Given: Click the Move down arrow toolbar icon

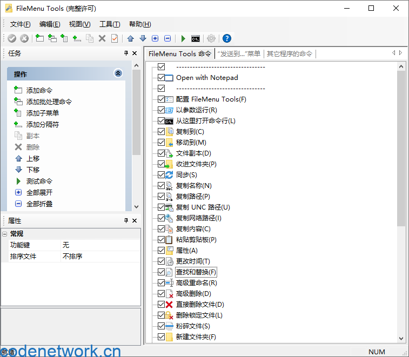Looking at the screenshot, I should pyautogui.click(x=143, y=38).
